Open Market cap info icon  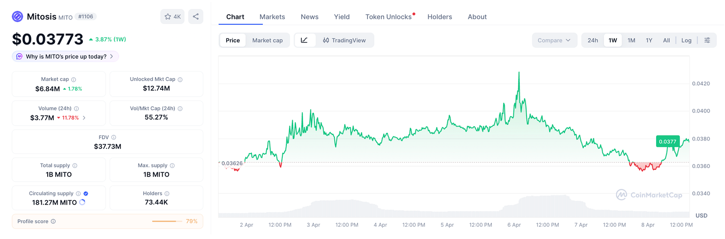pos(73,80)
